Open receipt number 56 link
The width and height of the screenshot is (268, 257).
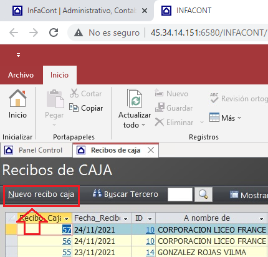(67, 241)
